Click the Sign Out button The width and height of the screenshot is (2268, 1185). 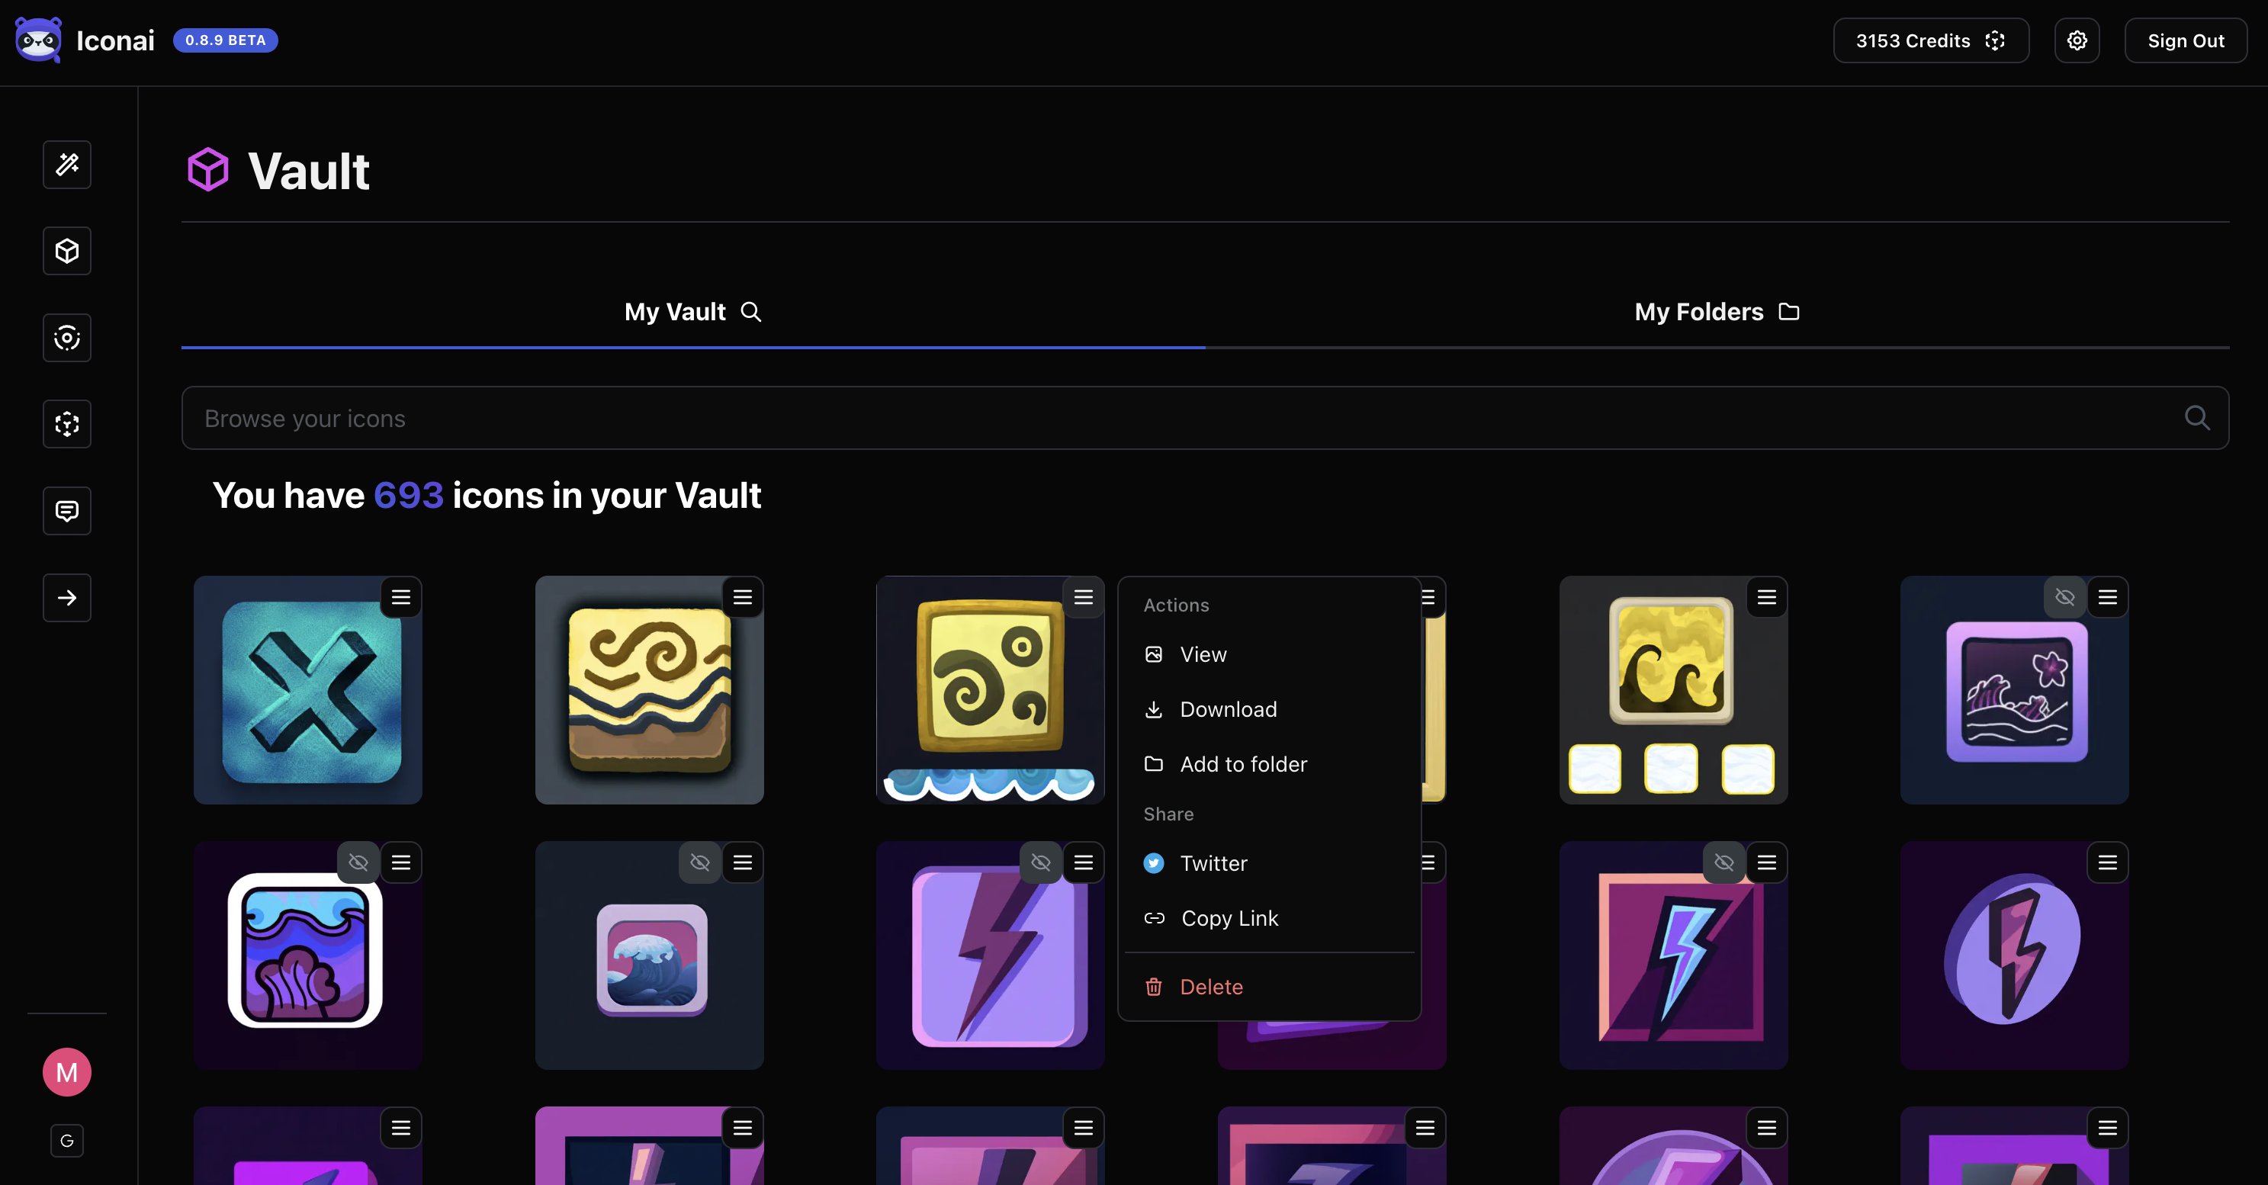(2185, 40)
